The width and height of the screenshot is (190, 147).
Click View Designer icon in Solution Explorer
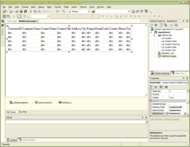(156, 25)
